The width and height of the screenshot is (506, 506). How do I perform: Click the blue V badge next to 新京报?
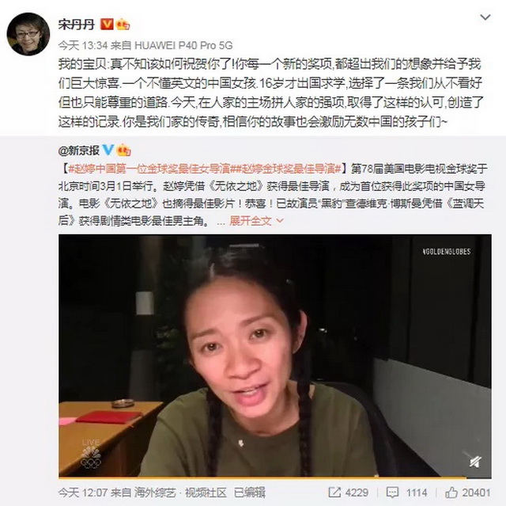click(108, 150)
